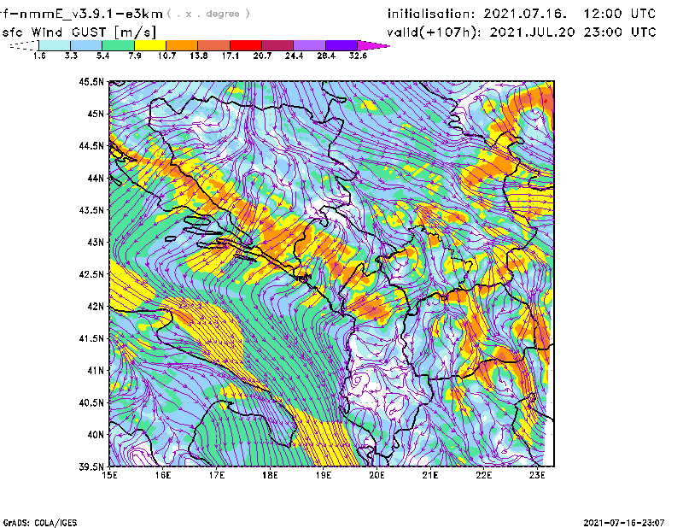The image size is (683, 528).
Task: Click the violet 28.4–32.6 legend swatch
Action: point(341,45)
